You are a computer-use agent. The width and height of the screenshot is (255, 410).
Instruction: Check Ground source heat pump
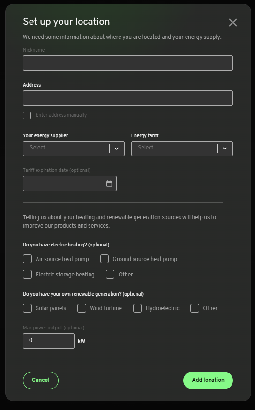(x=105, y=259)
